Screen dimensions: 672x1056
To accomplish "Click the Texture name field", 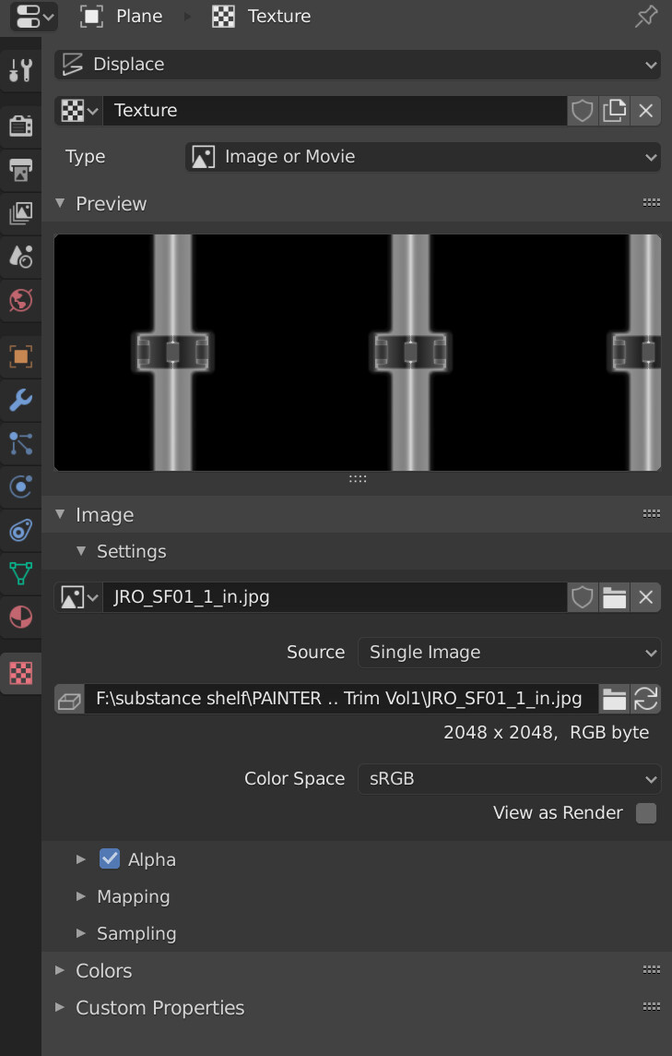I will click(335, 111).
